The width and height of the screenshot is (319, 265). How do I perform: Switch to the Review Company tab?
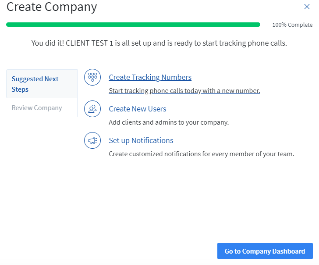tap(37, 108)
